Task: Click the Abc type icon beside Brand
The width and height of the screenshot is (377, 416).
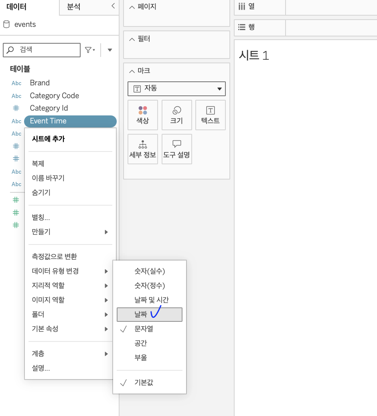Action: coord(16,83)
